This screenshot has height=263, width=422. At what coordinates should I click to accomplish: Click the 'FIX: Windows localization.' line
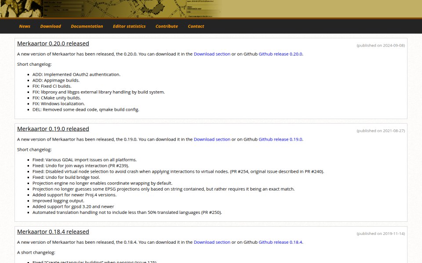pos(58,103)
